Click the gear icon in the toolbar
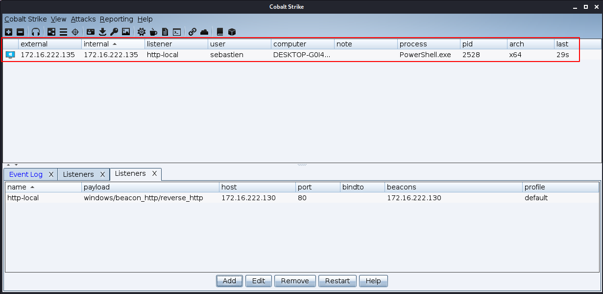Image resolution: width=603 pixels, height=294 pixels. pos(142,32)
